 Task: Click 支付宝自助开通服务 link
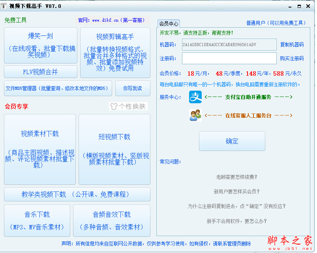pyautogui.click(x=248, y=97)
